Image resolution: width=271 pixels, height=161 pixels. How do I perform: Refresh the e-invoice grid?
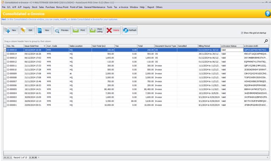click(x=130, y=30)
